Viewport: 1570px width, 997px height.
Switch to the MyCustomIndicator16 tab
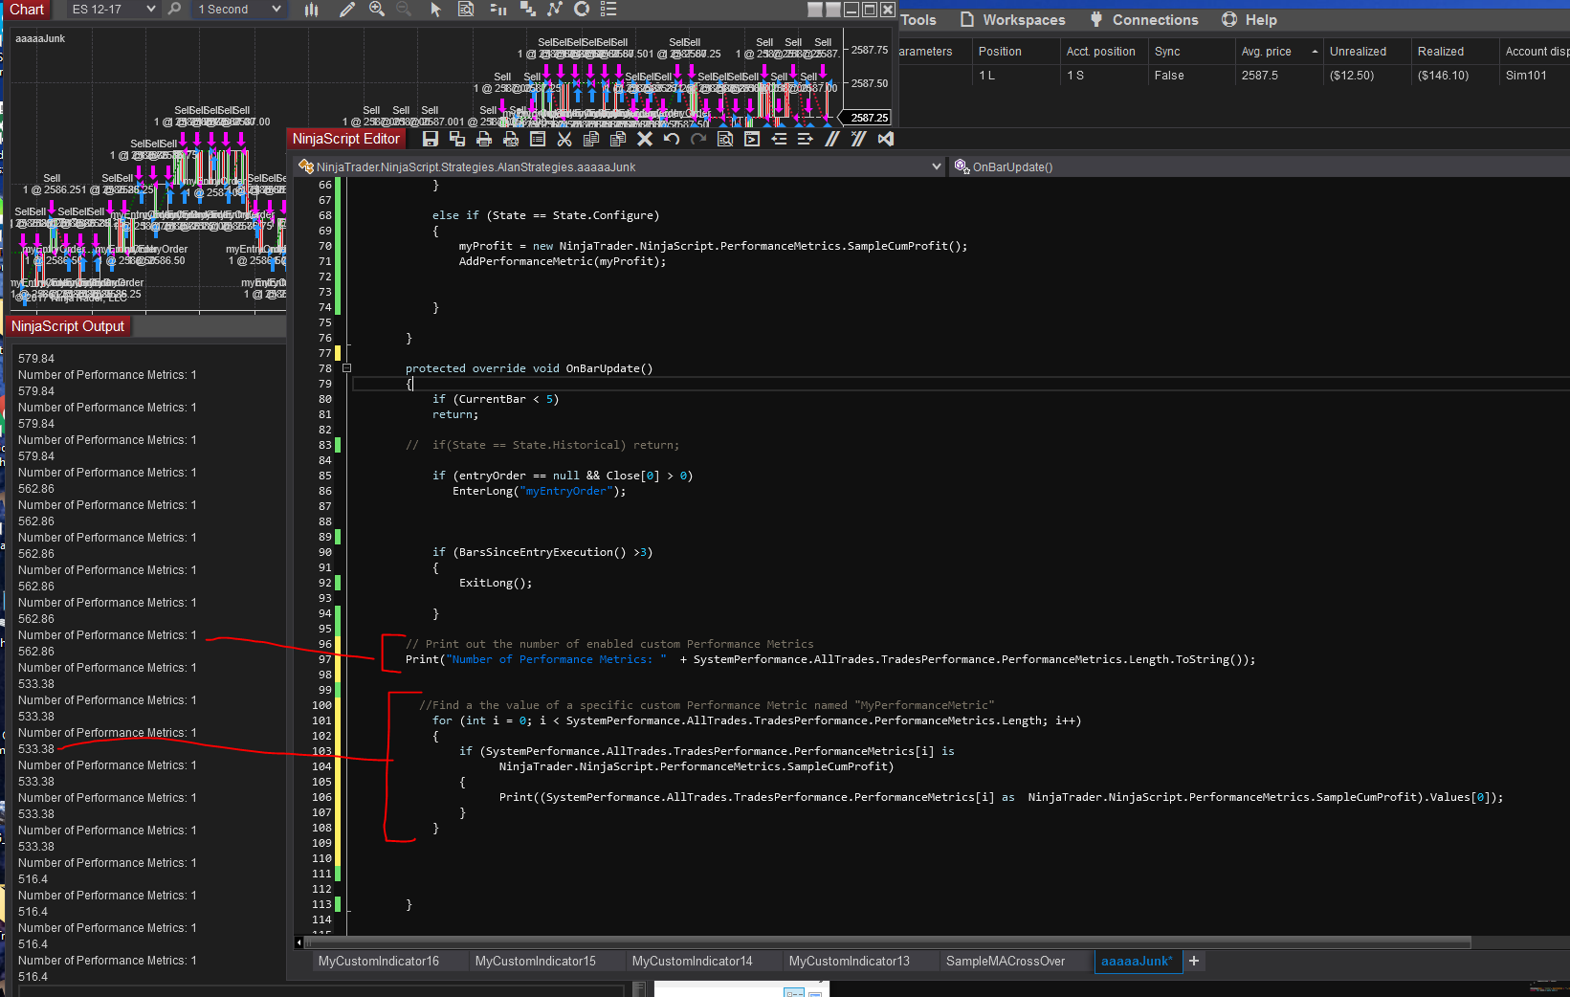[379, 961]
